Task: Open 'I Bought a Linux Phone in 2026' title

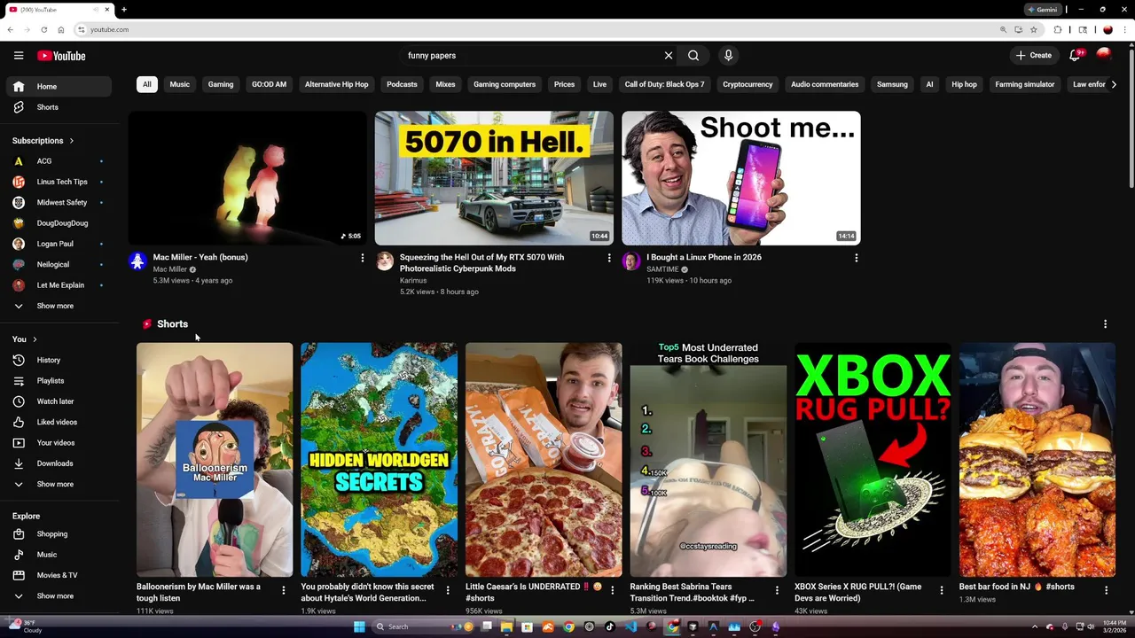Action: 704,257
